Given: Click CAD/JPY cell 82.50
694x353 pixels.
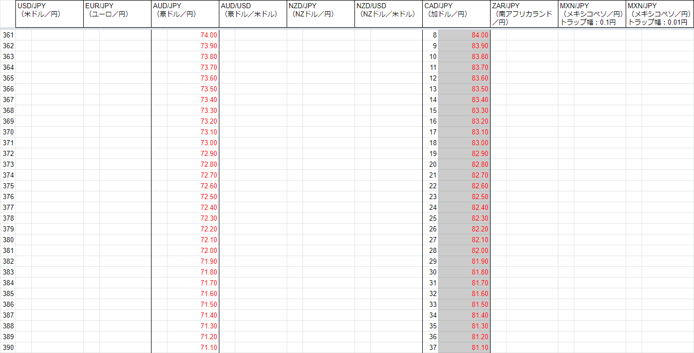Looking at the screenshot, I should [464, 197].
